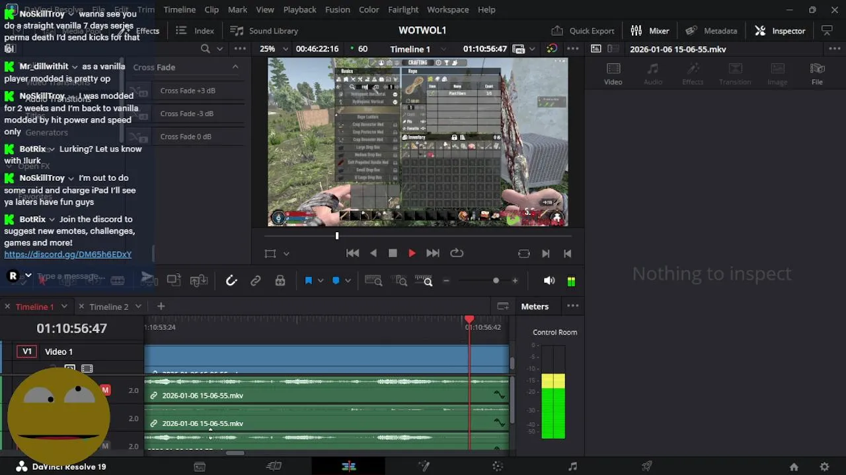The image size is (846, 475).
Task: Toggle the Metadata panel
Action: pyautogui.click(x=711, y=30)
